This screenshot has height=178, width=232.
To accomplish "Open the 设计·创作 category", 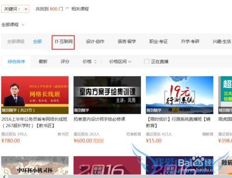I will [95, 42].
